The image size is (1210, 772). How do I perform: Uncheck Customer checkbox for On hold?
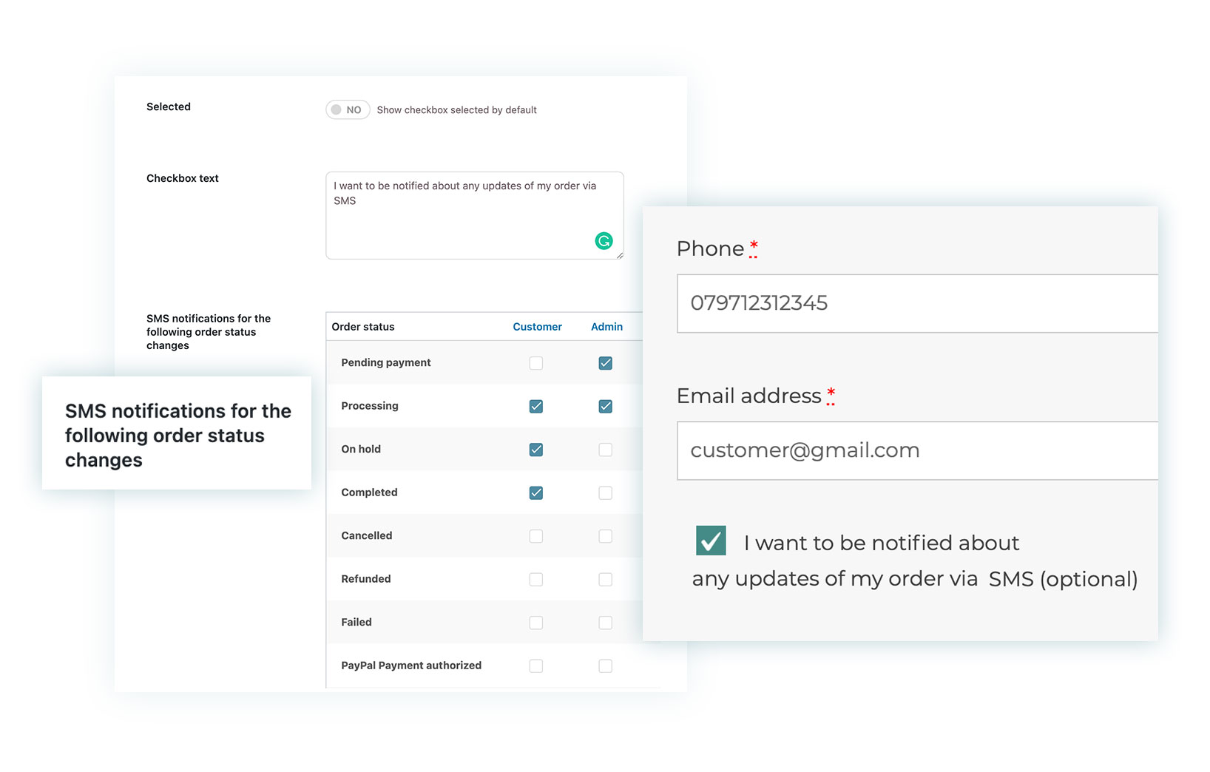point(536,450)
